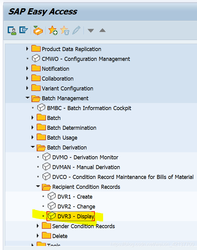Expand the Batch subfolder node

[x=32, y=118]
